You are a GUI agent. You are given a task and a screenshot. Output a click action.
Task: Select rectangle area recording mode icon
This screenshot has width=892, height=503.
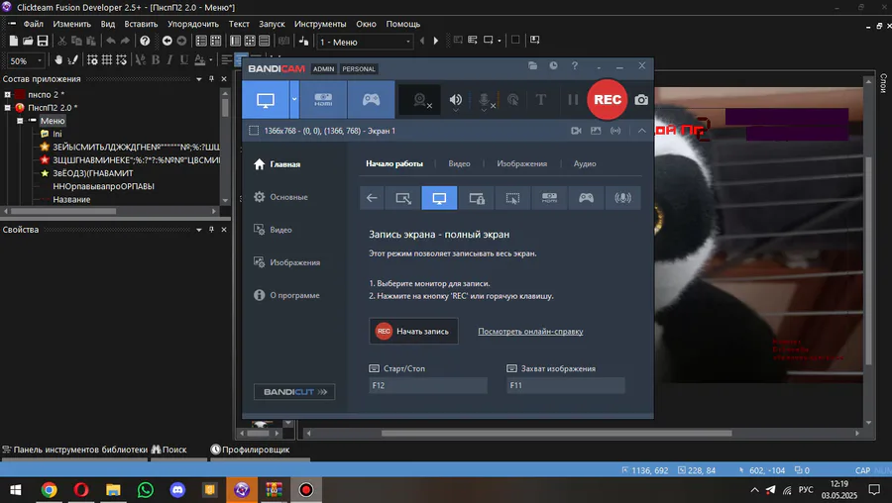[x=402, y=198]
